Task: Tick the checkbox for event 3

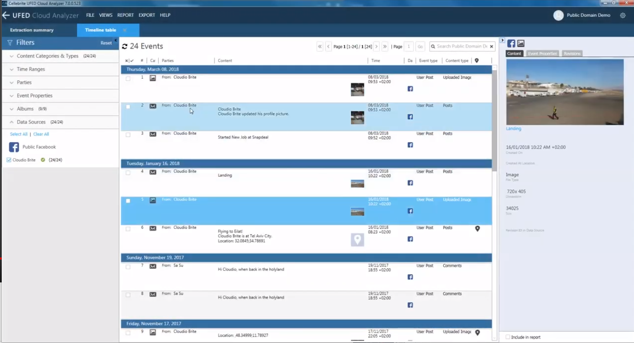Action: (128, 135)
